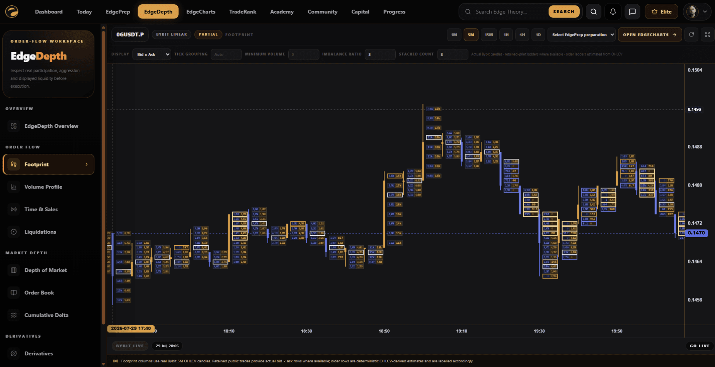Select the 1M timeframe
Viewport: 715px width, 367px height.
click(x=454, y=35)
